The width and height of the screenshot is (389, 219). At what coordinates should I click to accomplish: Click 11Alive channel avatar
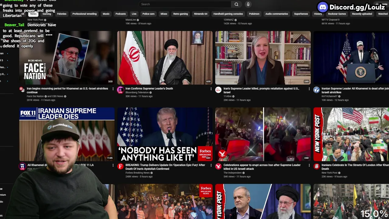218,89
